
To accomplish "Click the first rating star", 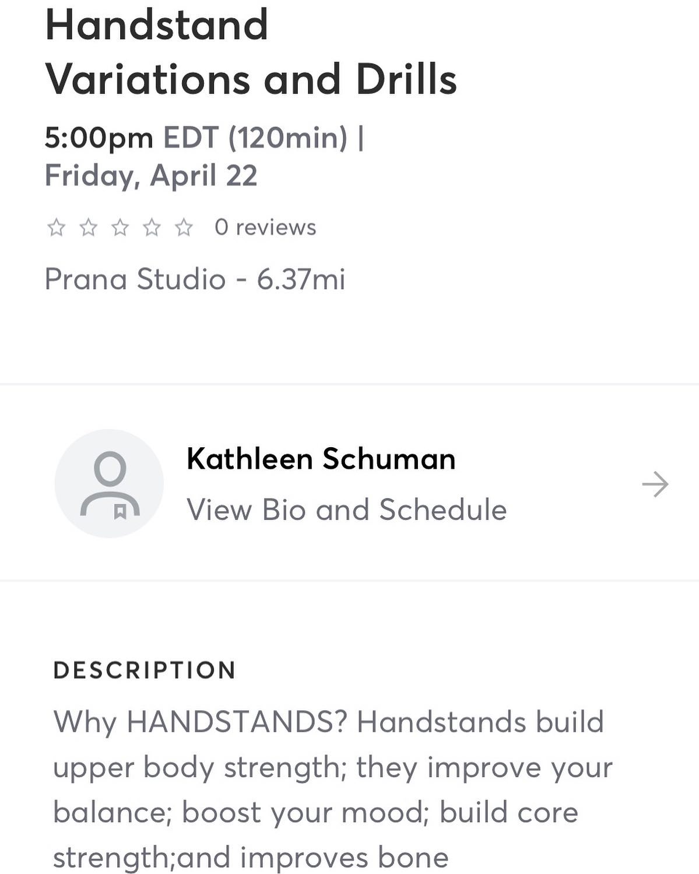I will coord(56,227).
